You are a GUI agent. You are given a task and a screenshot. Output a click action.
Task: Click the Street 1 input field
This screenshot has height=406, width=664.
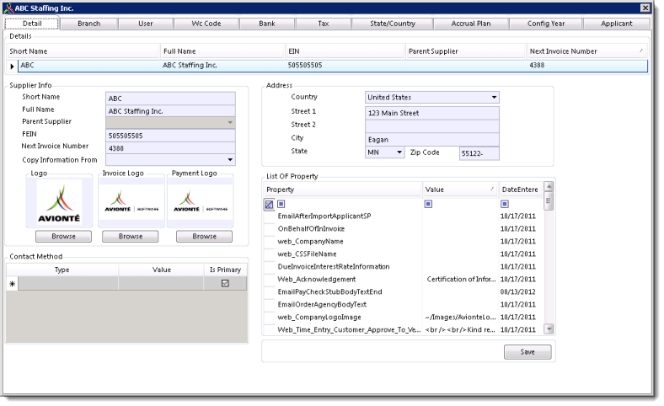[432, 112]
